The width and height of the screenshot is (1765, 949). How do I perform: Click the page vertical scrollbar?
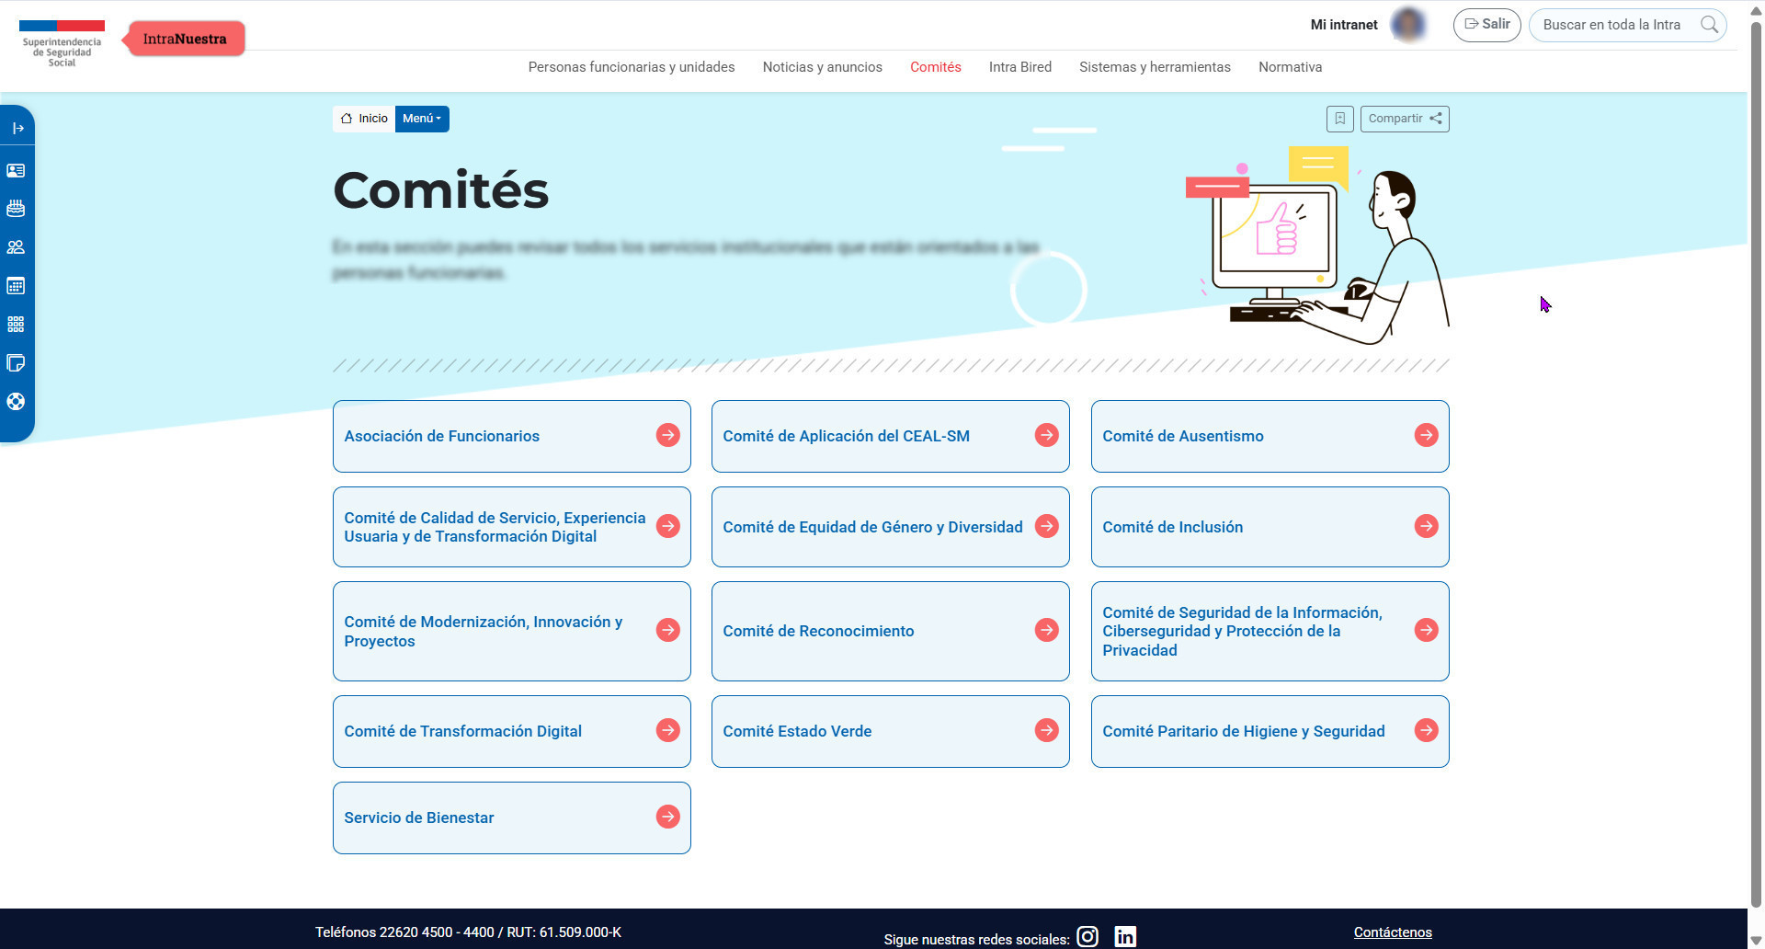pos(1756,460)
